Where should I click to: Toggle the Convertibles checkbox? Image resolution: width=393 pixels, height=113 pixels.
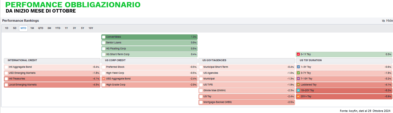[104, 37]
